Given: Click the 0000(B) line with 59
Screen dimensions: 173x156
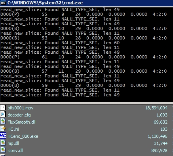Looking at the screenshot, I should (x=84, y=85).
